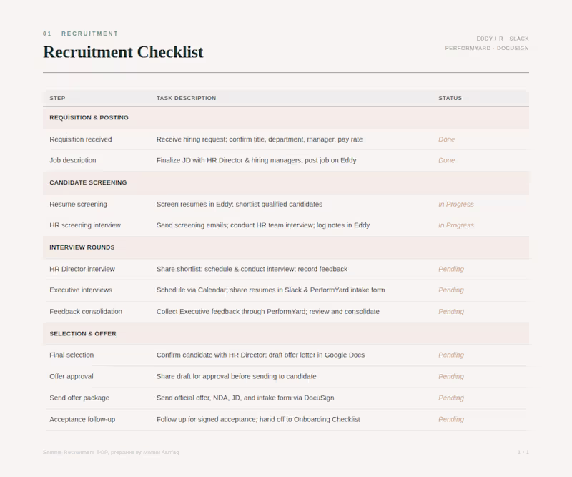Click the "In Progress" status for Resume screening
This screenshot has height=477, width=572.
click(456, 205)
